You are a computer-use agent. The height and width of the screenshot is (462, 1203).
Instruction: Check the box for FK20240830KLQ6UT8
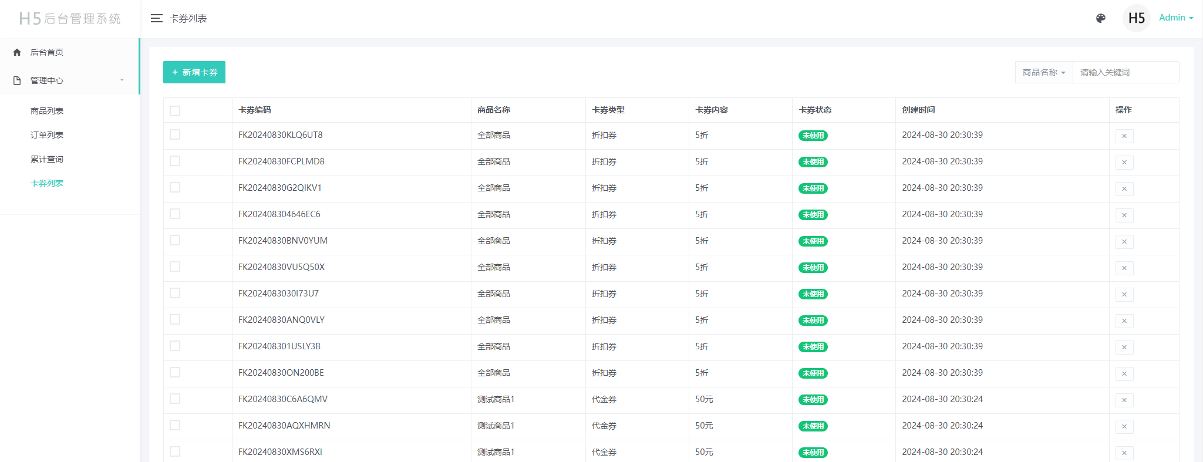(175, 134)
